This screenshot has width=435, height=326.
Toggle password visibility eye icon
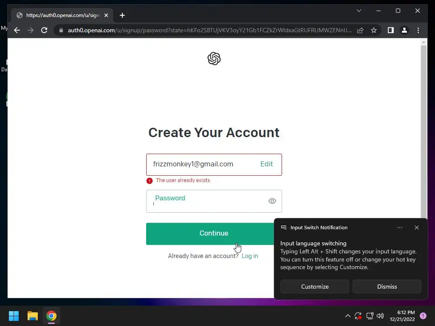[x=272, y=201]
